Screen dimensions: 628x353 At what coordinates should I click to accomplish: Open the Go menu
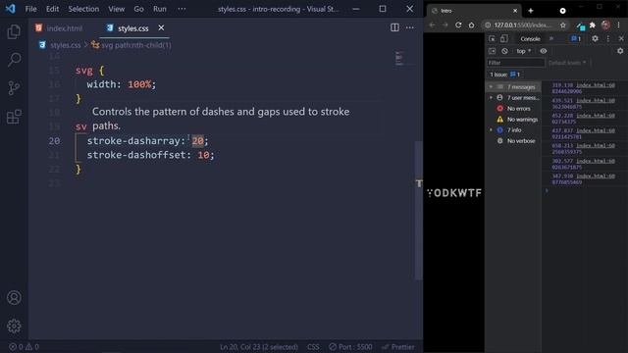138,9
